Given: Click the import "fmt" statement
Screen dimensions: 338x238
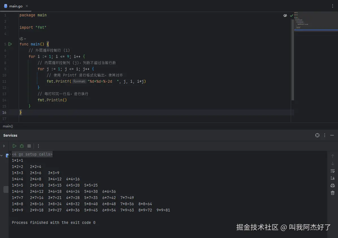Looking at the screenshot, I should coord(33,27).
